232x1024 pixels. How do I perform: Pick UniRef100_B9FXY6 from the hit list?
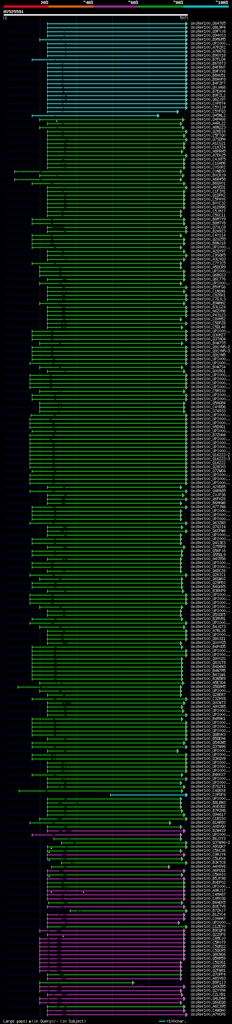[x=208, y=71]
